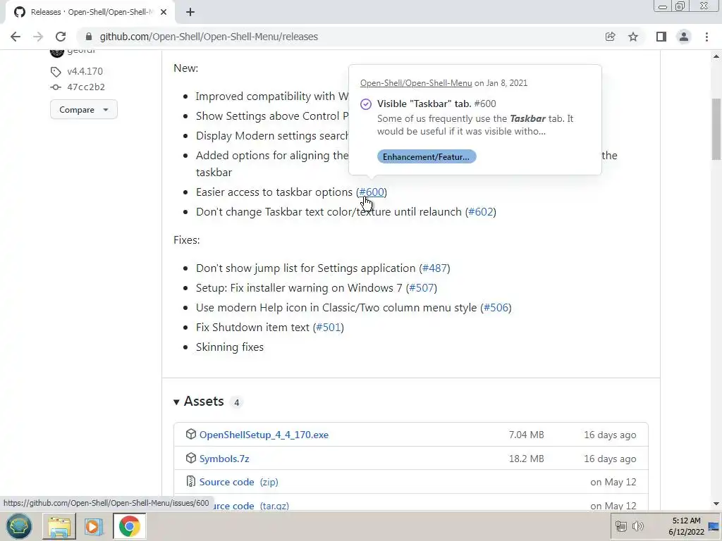The width and height of the screenshot is (722, 541).
Task: Open issue #600 link
Action: click(372, 192)
